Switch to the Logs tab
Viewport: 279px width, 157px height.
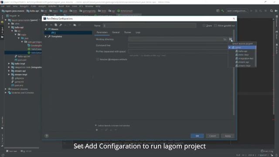[x=138, y=32]
